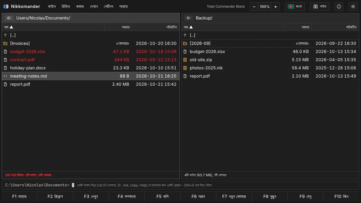Open the info icon button
The height and width of the screenshot is (203, 361).
point(339,6)
